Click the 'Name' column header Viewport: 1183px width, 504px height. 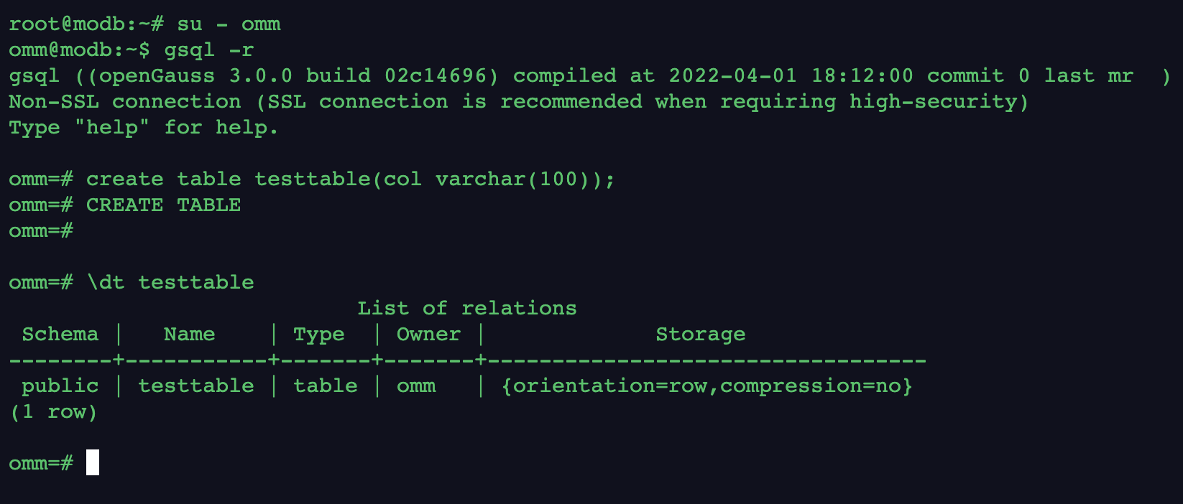pos(189,335)
